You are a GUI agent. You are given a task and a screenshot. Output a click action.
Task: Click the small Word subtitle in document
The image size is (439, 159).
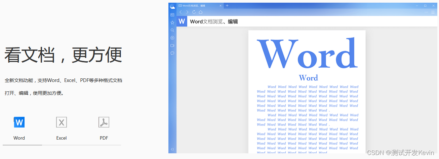pos(308,78)
